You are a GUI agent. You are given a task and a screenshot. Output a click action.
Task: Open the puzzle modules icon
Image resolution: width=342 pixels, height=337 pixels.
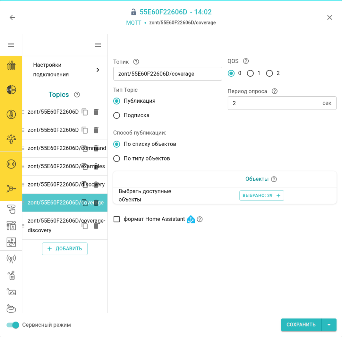tap(11, 242)
